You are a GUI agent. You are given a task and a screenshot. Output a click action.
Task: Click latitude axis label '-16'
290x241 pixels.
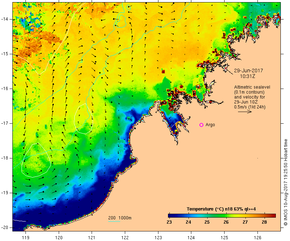(5, 89)
